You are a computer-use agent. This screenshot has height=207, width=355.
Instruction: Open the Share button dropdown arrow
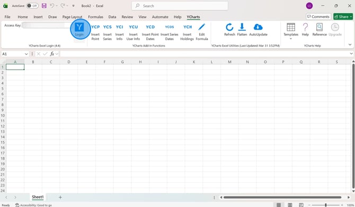pos(351,16)
